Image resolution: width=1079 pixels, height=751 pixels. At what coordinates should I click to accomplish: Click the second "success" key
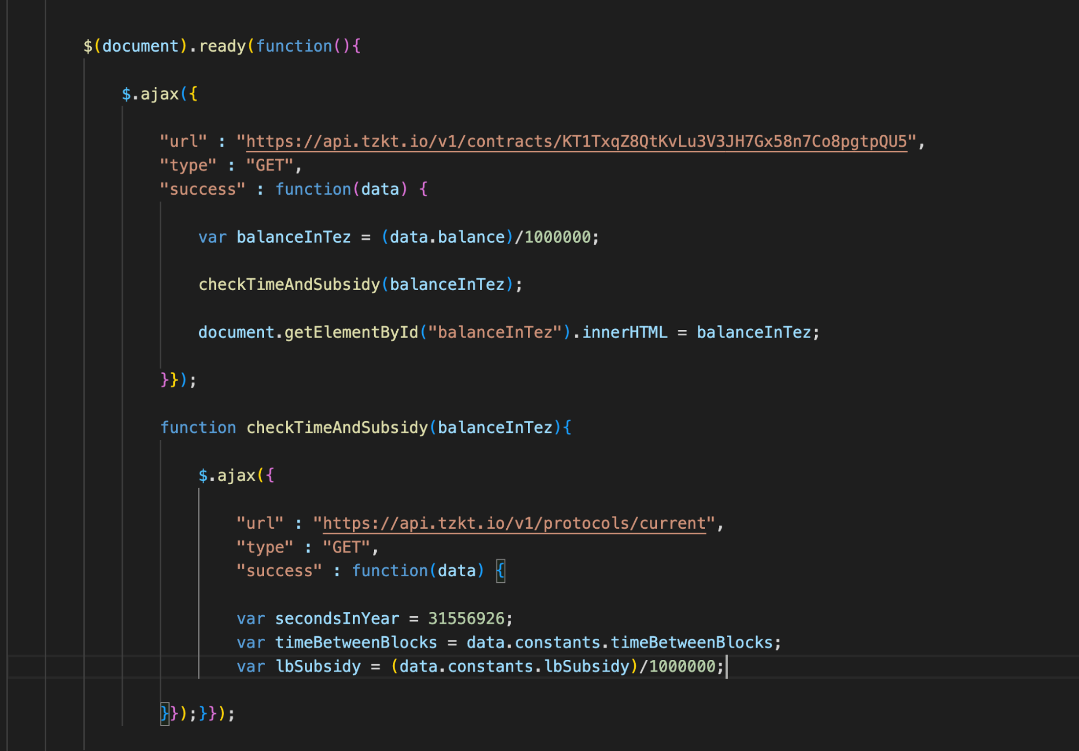(x=279, y=570)
